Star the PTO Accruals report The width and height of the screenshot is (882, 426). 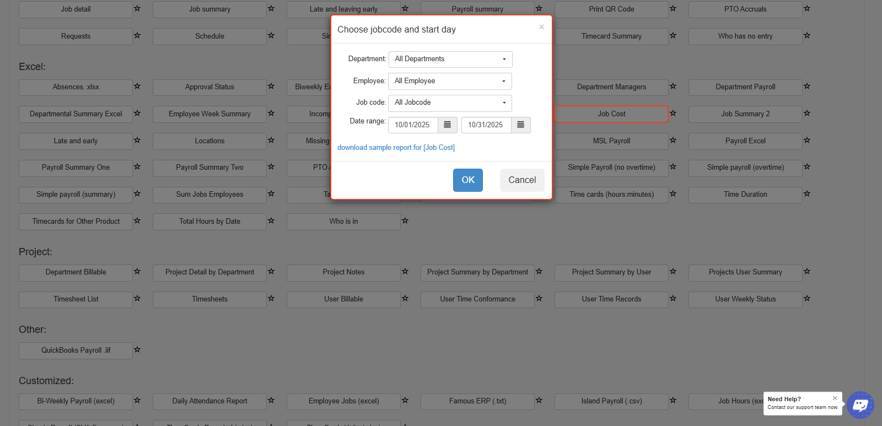807,9
